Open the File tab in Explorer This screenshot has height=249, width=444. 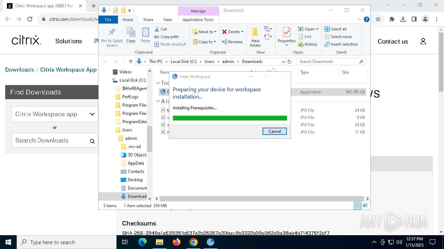click(108, 20)
